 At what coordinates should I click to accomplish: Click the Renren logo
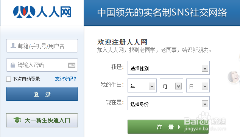point(42,12)
